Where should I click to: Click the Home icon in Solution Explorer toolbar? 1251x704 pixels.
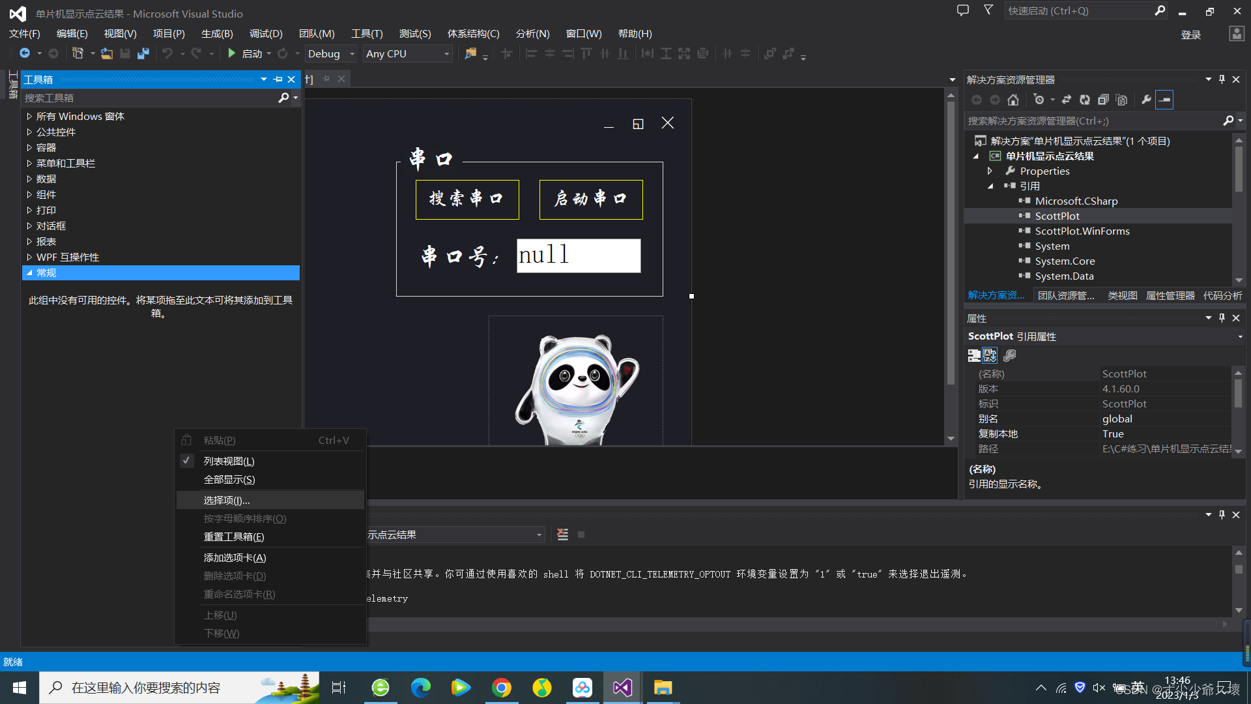click(1013, 100)
